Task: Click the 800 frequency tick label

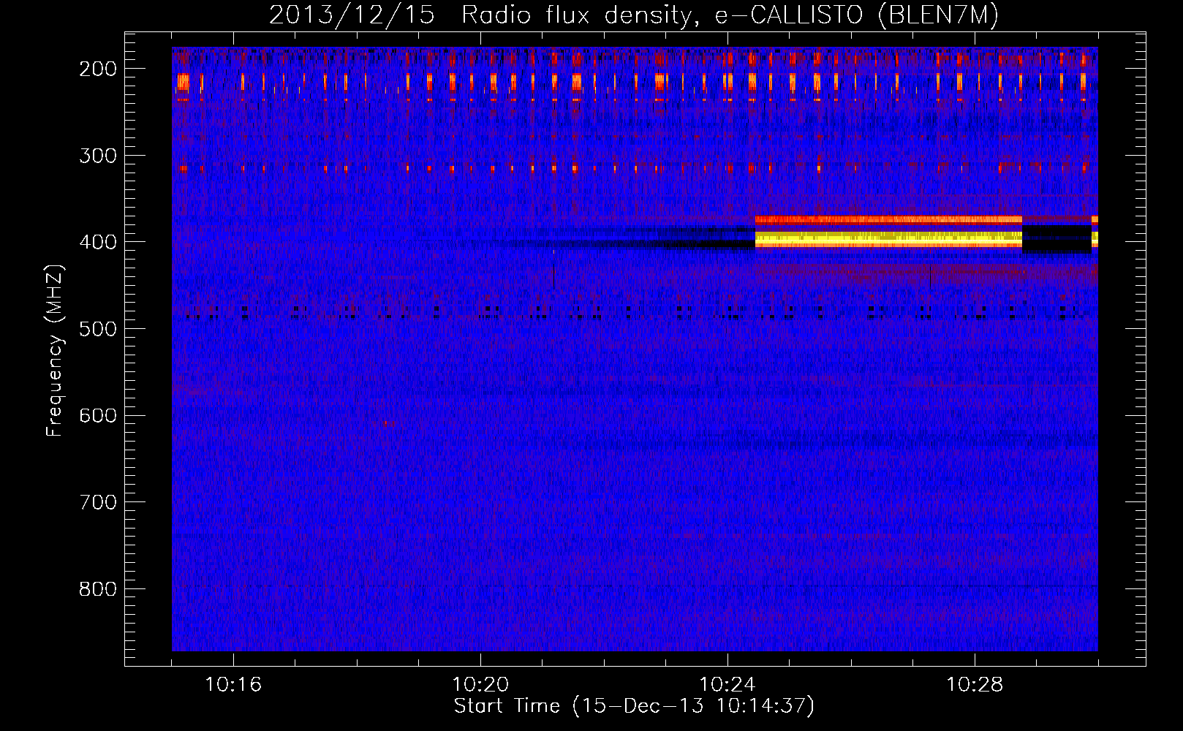Action: pyautogui.click(x=97, y=589)
